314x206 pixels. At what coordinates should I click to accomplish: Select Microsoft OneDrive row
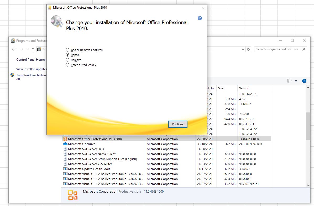tap(167, 144)
